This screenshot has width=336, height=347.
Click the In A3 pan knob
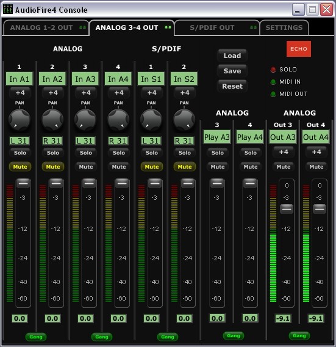85,120
